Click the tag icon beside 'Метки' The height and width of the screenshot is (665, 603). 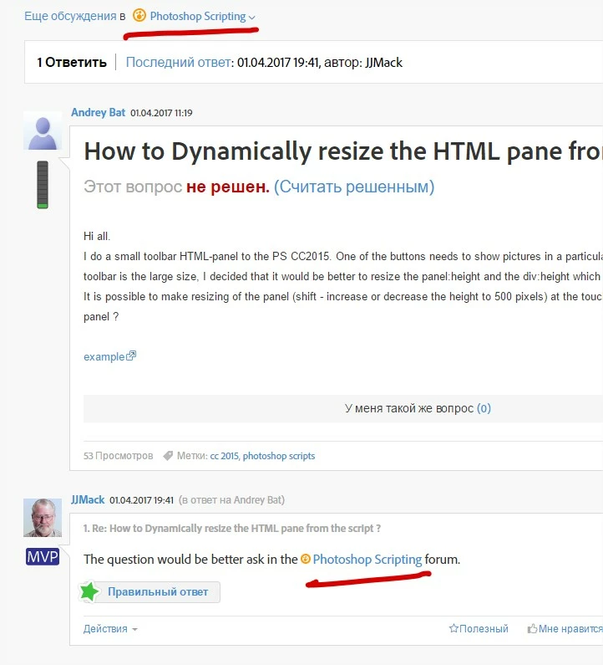[168, 456]
